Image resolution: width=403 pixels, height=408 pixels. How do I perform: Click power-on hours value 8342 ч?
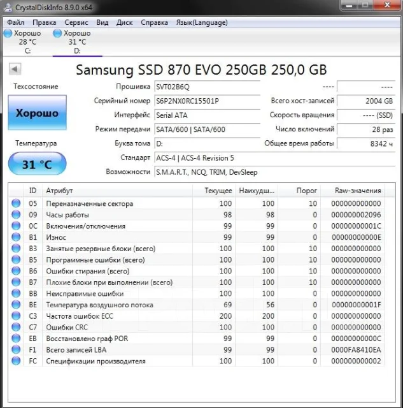(366, 143)
